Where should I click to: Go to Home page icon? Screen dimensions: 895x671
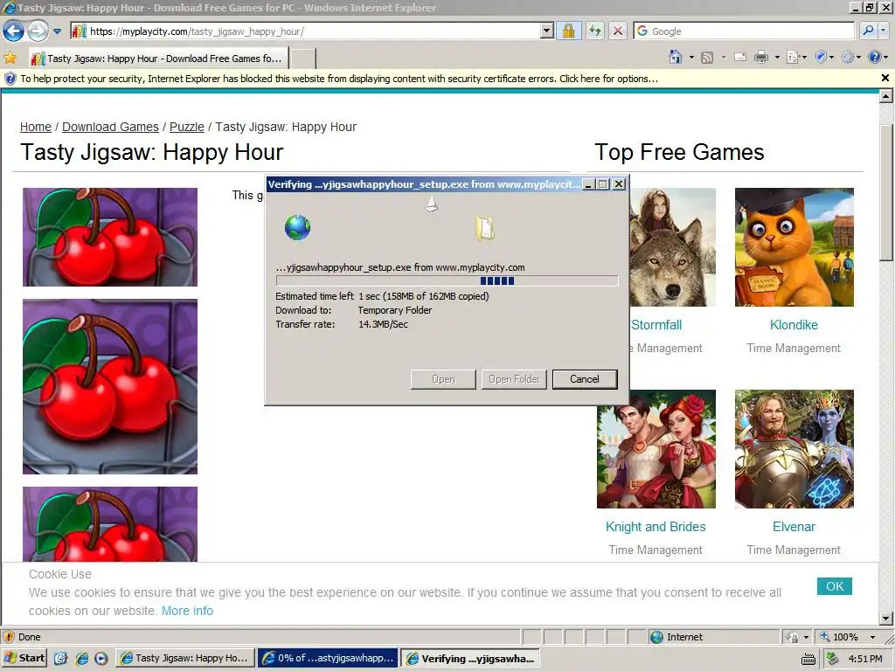coord(676,57)
